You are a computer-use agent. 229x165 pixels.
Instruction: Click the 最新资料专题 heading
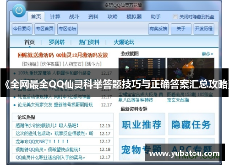(x=134, y=109)
